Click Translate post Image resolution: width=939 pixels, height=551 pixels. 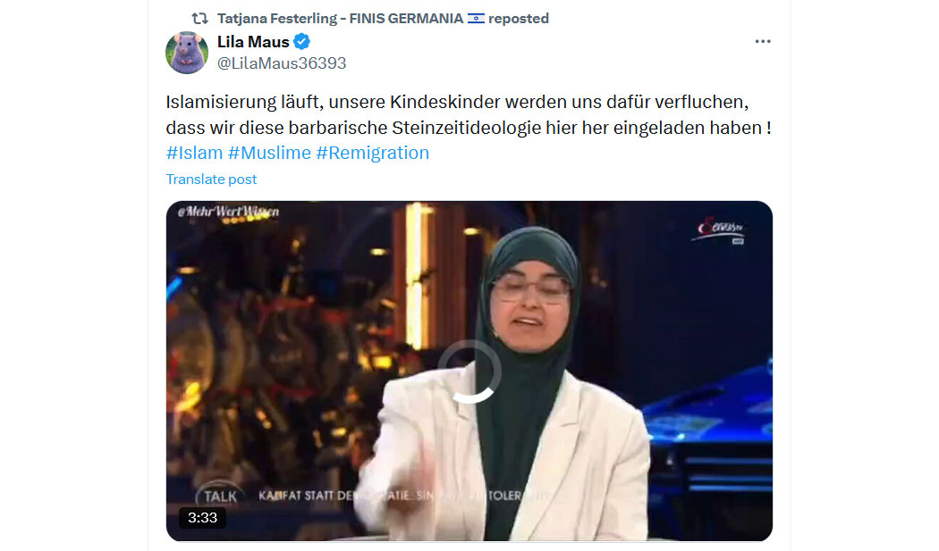(211, 179)
